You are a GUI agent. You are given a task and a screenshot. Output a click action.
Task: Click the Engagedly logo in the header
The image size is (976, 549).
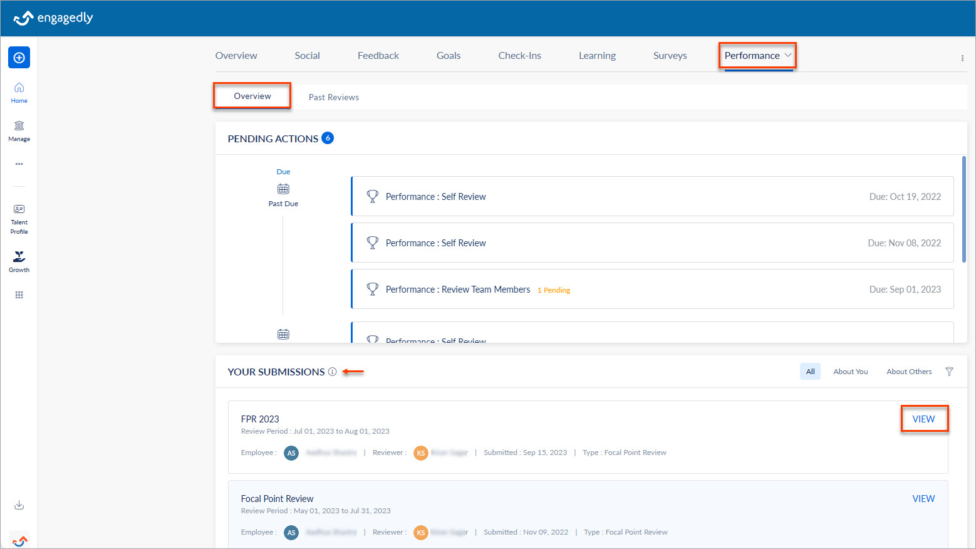click(x=53, y=18)
